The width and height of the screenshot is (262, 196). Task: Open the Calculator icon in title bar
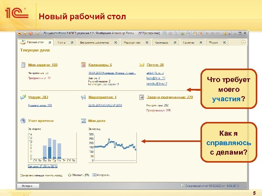195,33
